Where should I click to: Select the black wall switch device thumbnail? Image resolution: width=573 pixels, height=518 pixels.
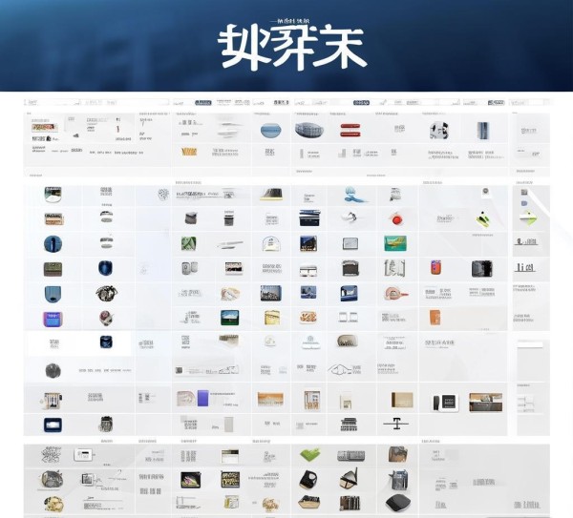pos(445,403)
